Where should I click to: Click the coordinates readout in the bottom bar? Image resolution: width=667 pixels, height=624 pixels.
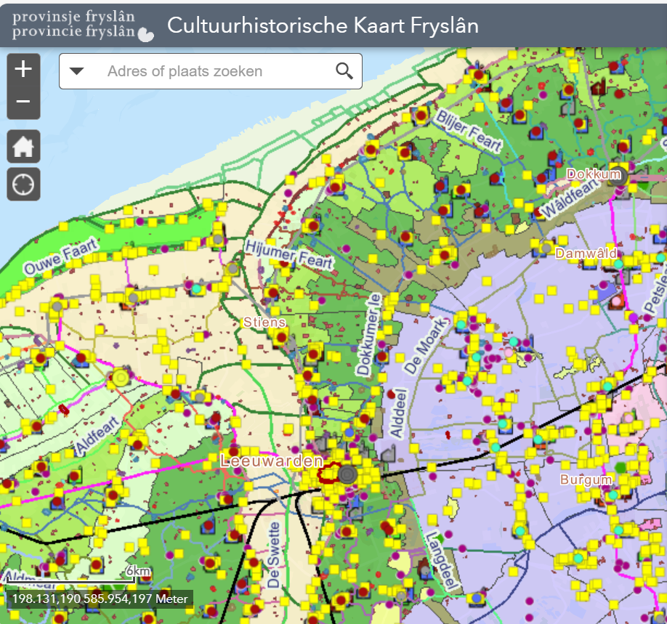(99, 599)
